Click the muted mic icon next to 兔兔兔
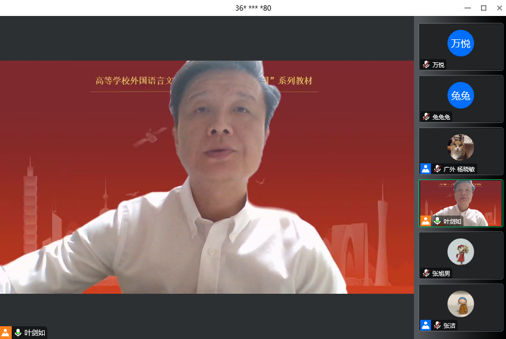The width and height of the screenshot is (506, 339). click(x=426, y=117)
